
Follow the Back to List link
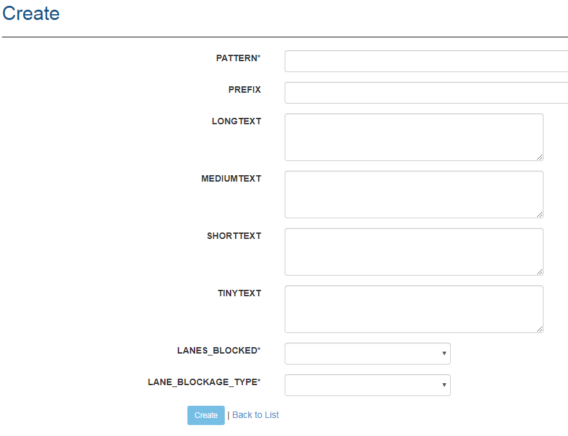point(256,415)
